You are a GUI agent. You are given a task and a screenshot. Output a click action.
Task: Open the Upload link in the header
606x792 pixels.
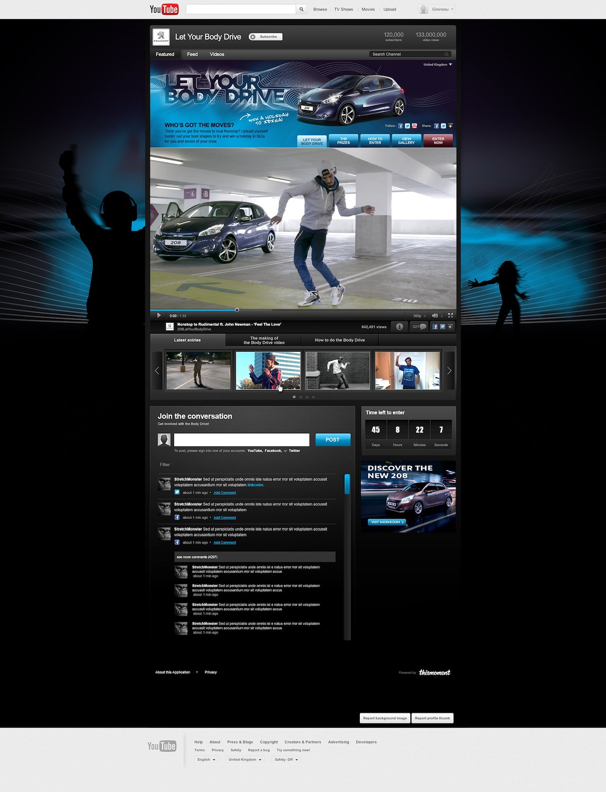[x=390, y=9]
